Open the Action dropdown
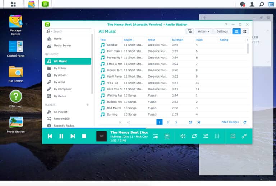Image resolution: width=276 pixels, height=186 pixels. (204, 31)
